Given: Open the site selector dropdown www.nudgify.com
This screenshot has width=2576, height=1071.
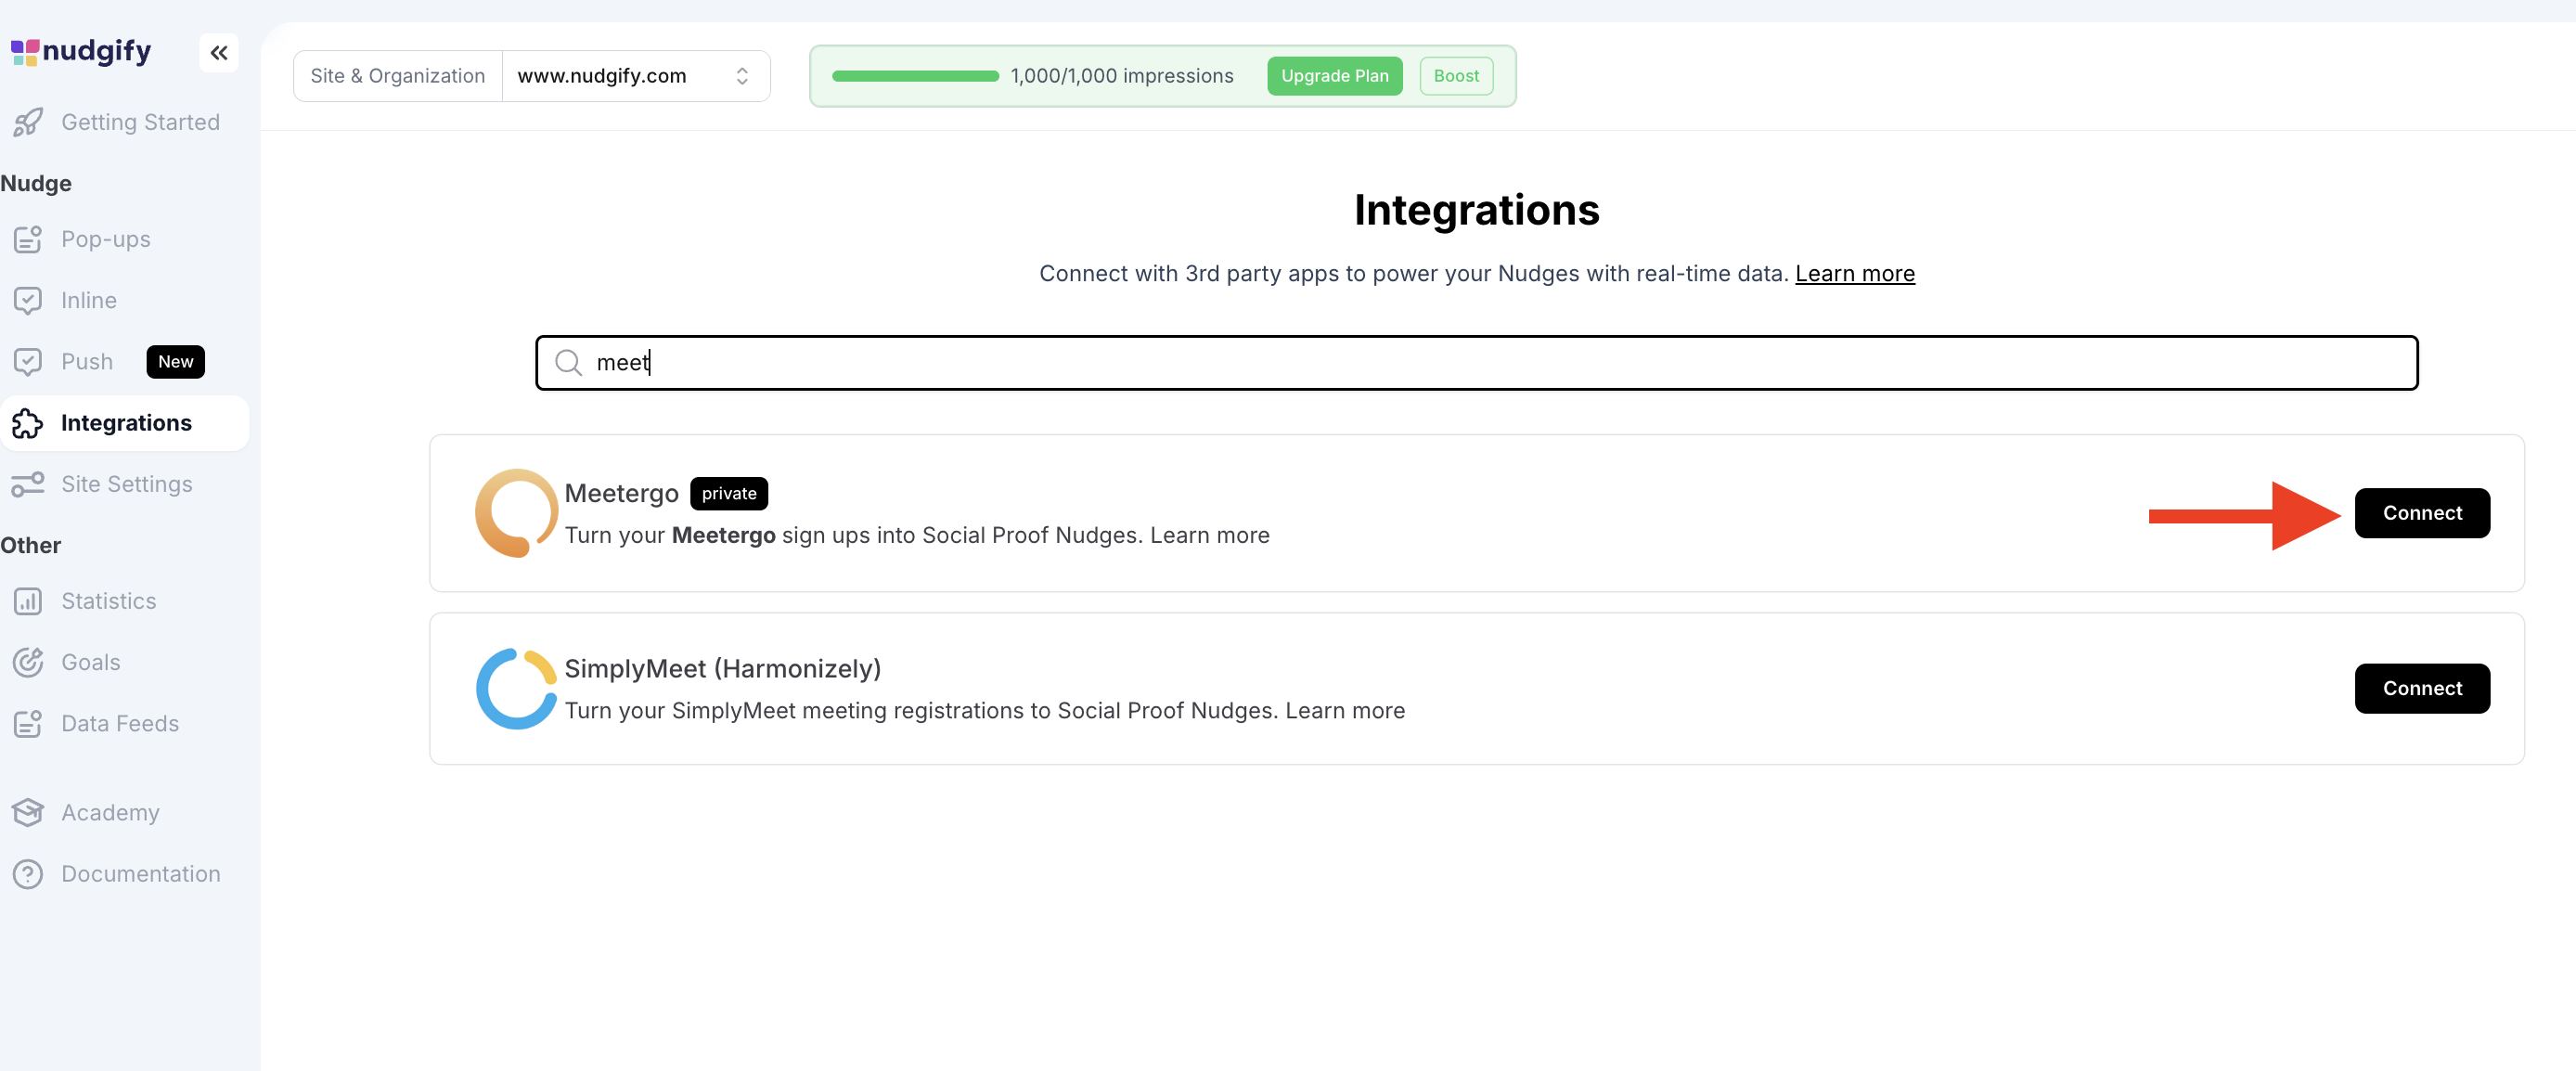Looking at the screenshot, I should pos(634,76).
